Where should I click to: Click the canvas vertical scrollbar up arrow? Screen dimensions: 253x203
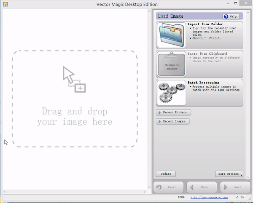pyautogui.click(x=149, y=11)
